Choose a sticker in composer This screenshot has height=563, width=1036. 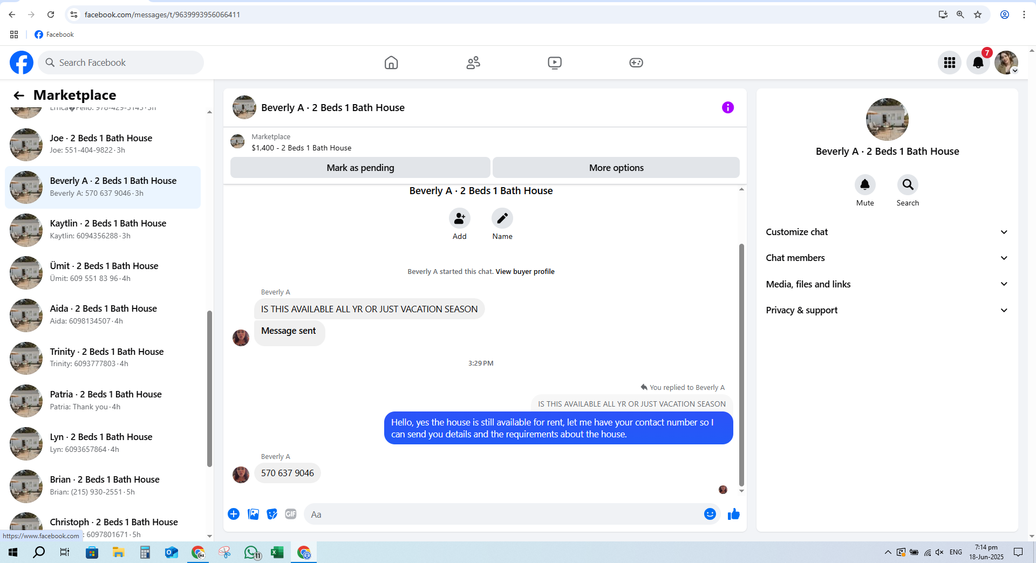(272, 514)
